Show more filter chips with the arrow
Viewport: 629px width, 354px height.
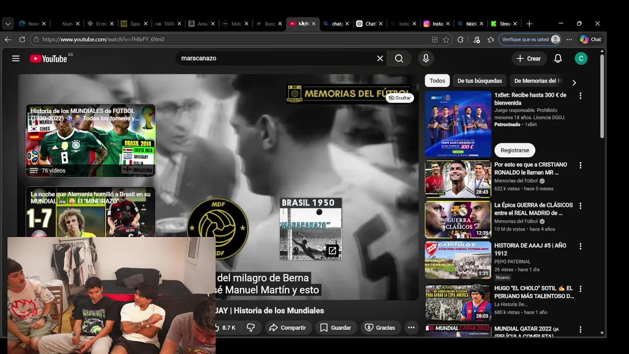(x=574, y=82)
